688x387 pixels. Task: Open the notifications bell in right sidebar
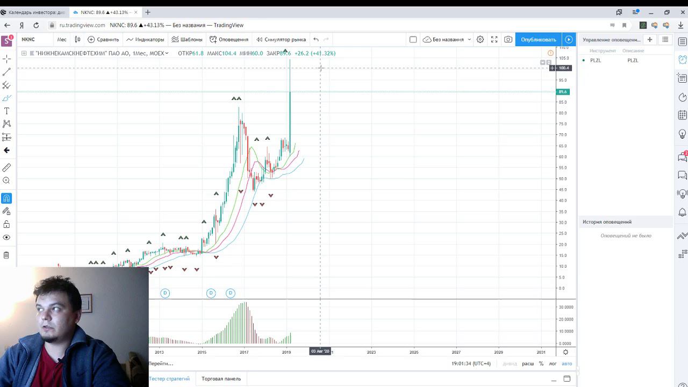pos(682,212)
